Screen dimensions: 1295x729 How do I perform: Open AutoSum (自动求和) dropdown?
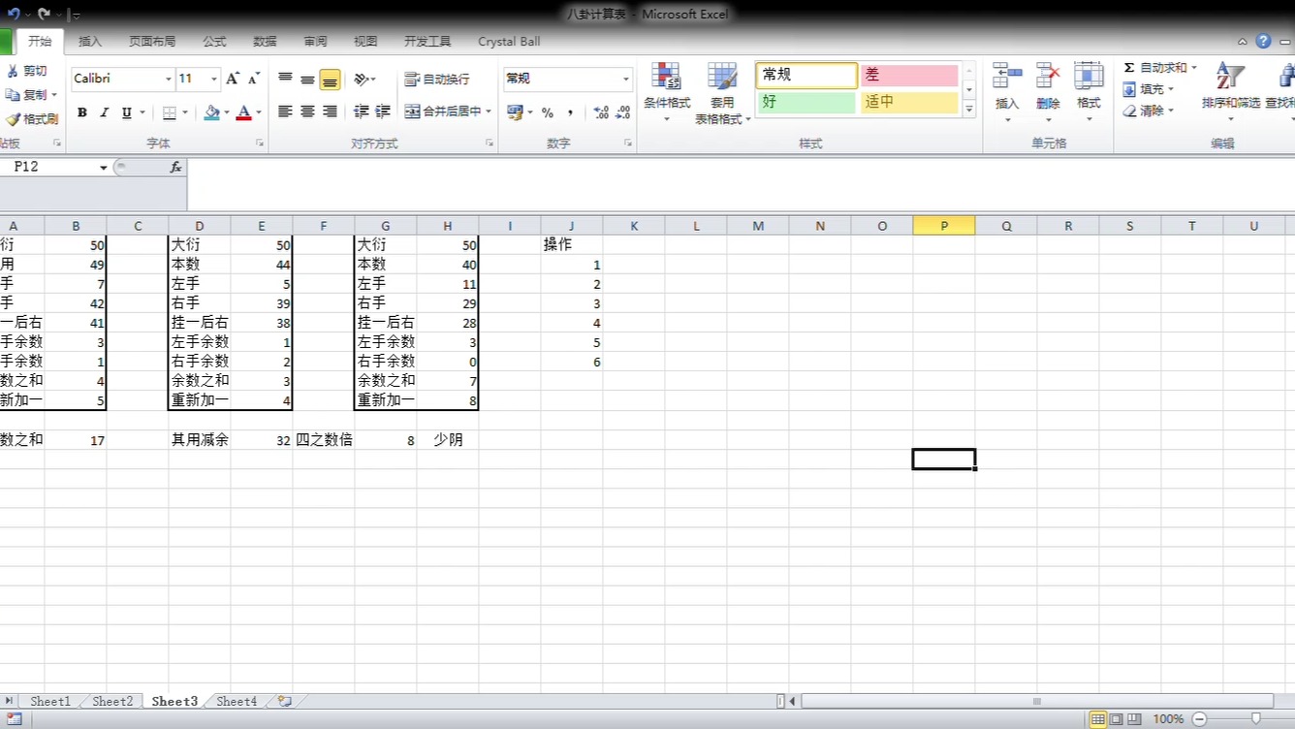coord(1194,68)
